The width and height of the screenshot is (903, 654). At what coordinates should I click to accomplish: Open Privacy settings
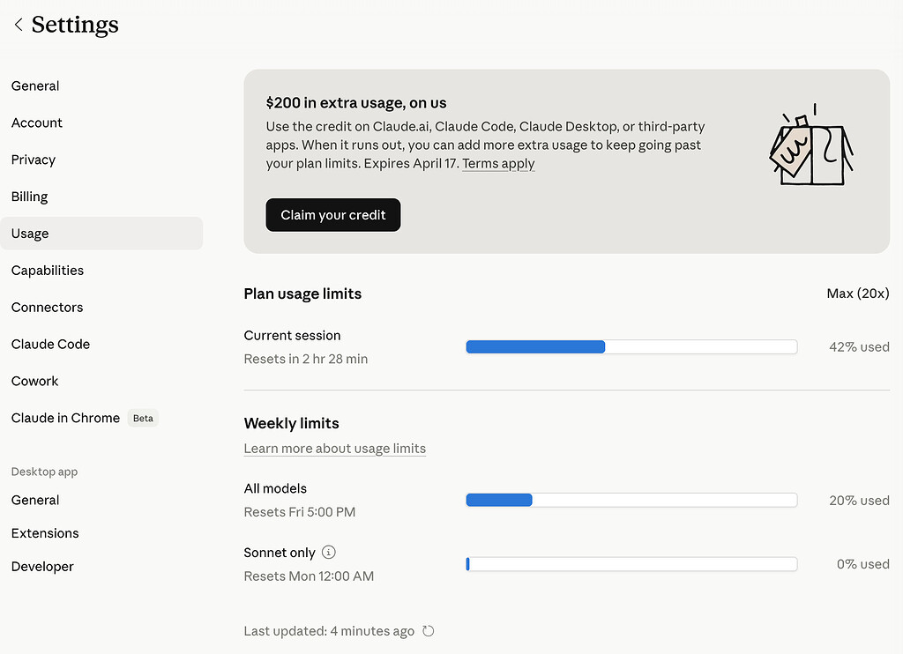tap(34, 160)
